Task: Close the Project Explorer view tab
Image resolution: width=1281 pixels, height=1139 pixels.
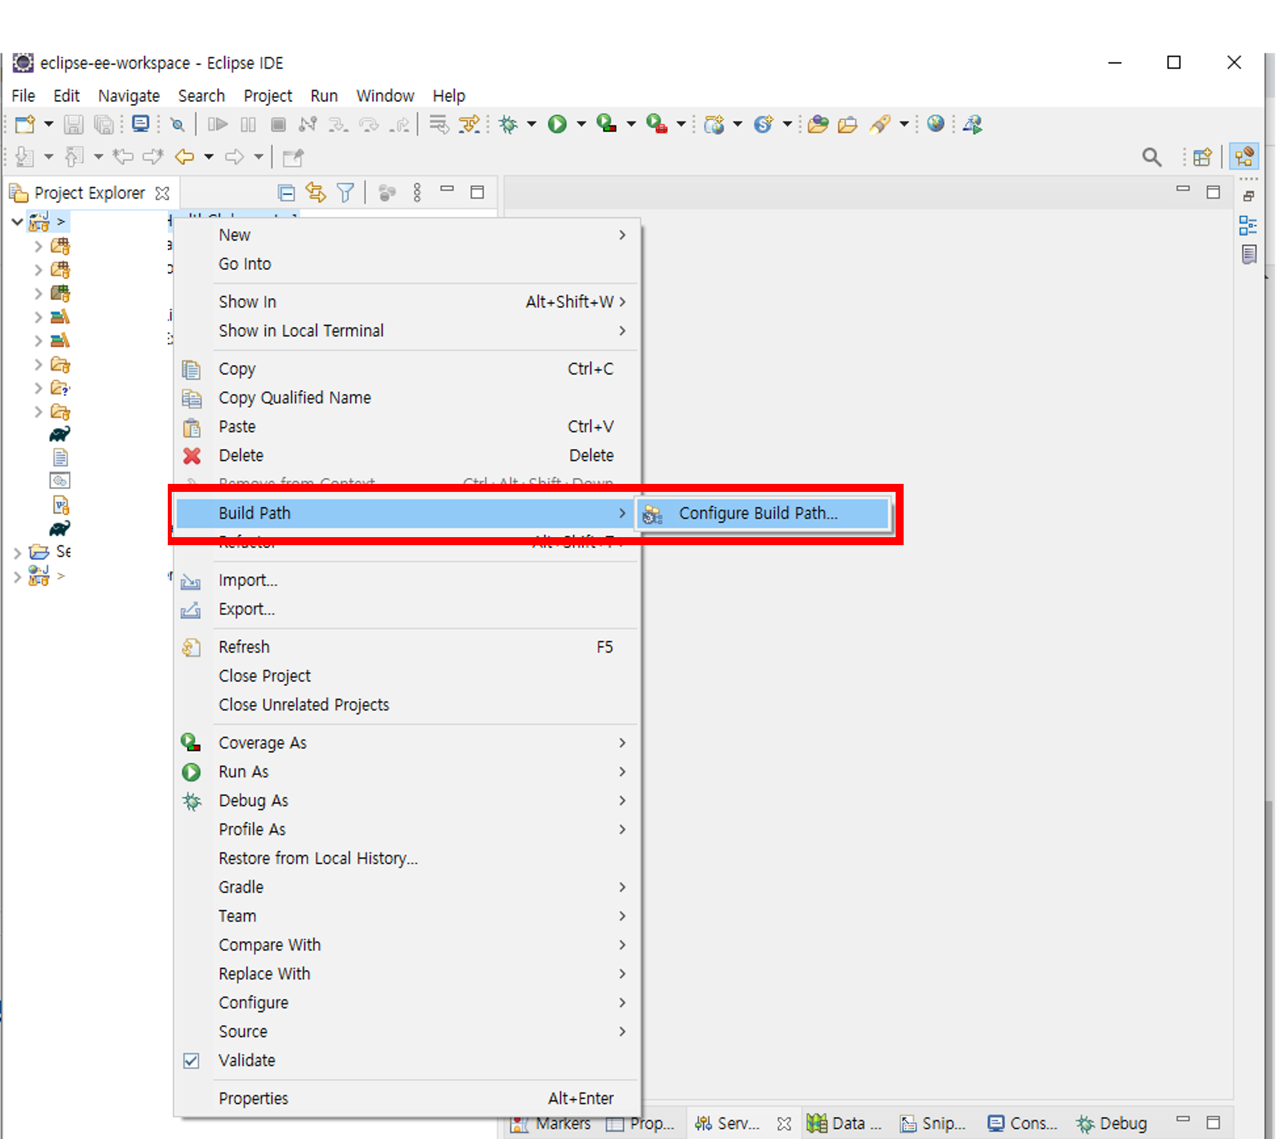Action: pyautogui.click(x=162, y=193)
